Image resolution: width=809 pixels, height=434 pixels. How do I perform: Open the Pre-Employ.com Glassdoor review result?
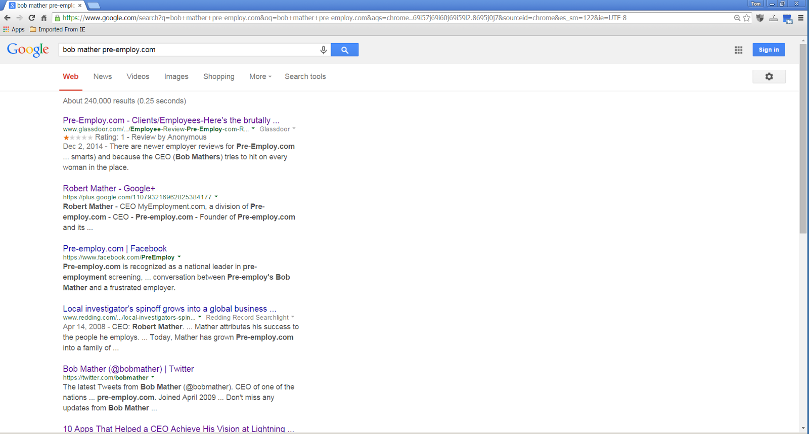[171, 120]
